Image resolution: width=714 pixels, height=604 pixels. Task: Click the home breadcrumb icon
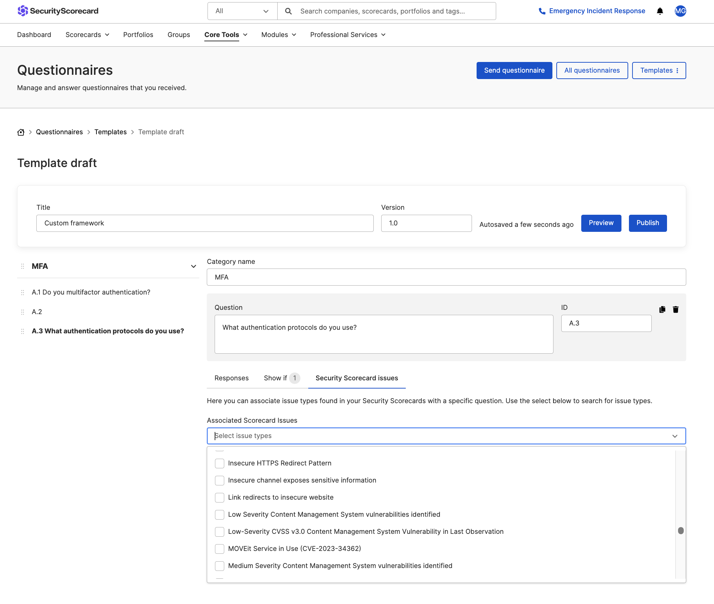21,132
